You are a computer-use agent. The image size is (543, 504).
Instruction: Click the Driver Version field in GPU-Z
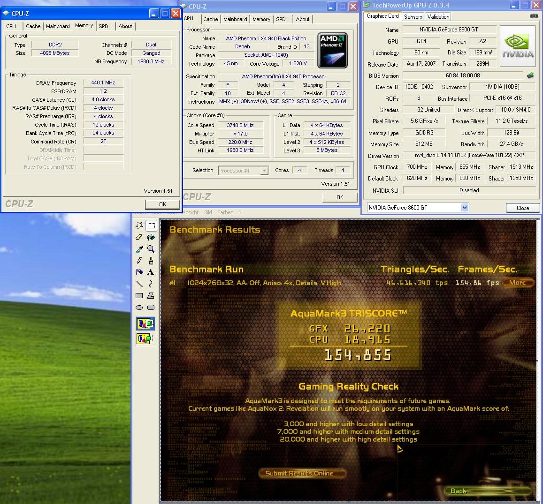(x=469, y=155)
